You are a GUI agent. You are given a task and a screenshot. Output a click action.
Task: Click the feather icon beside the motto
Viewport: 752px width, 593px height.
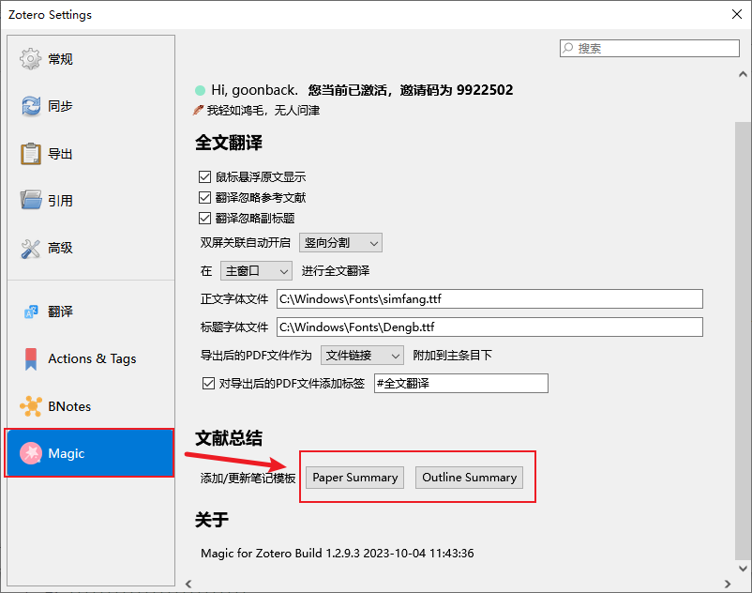(x=198, y=111)
